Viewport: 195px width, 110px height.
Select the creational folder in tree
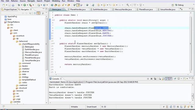23,85
